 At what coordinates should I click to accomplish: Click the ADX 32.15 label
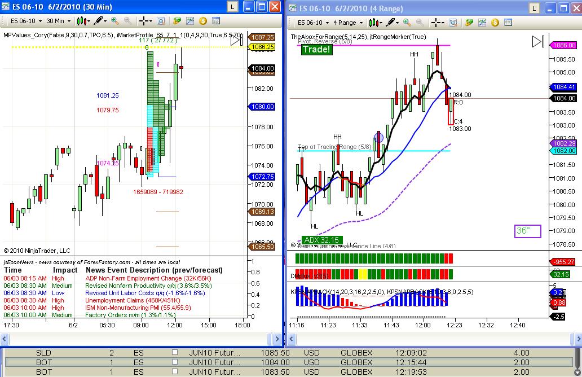[322, 240]
